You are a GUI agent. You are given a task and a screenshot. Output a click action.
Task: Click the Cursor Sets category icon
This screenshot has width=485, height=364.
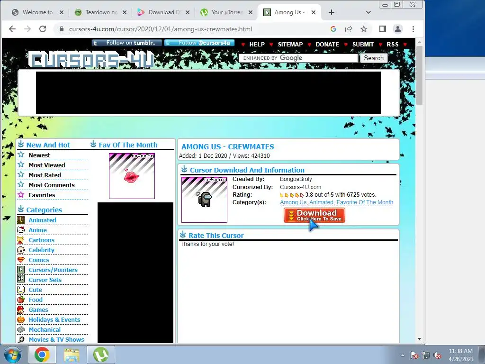point(21,280)
